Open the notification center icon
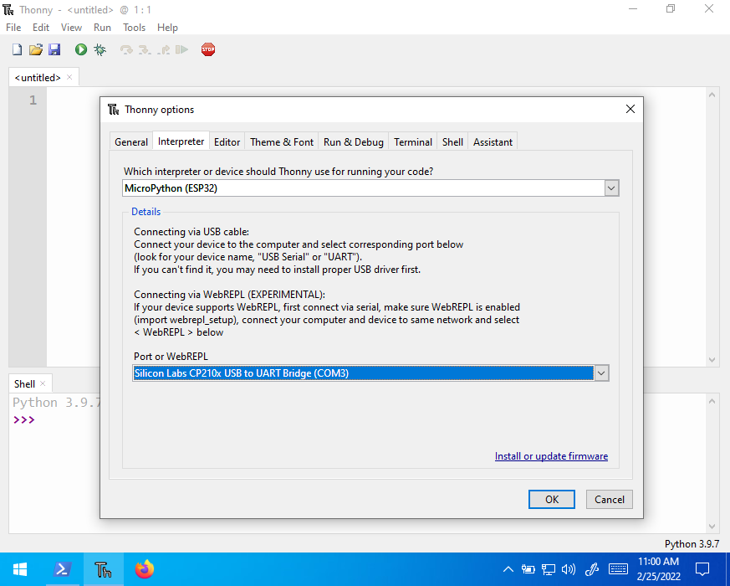The height and width of the screenshot is (586, 730). 702,569
